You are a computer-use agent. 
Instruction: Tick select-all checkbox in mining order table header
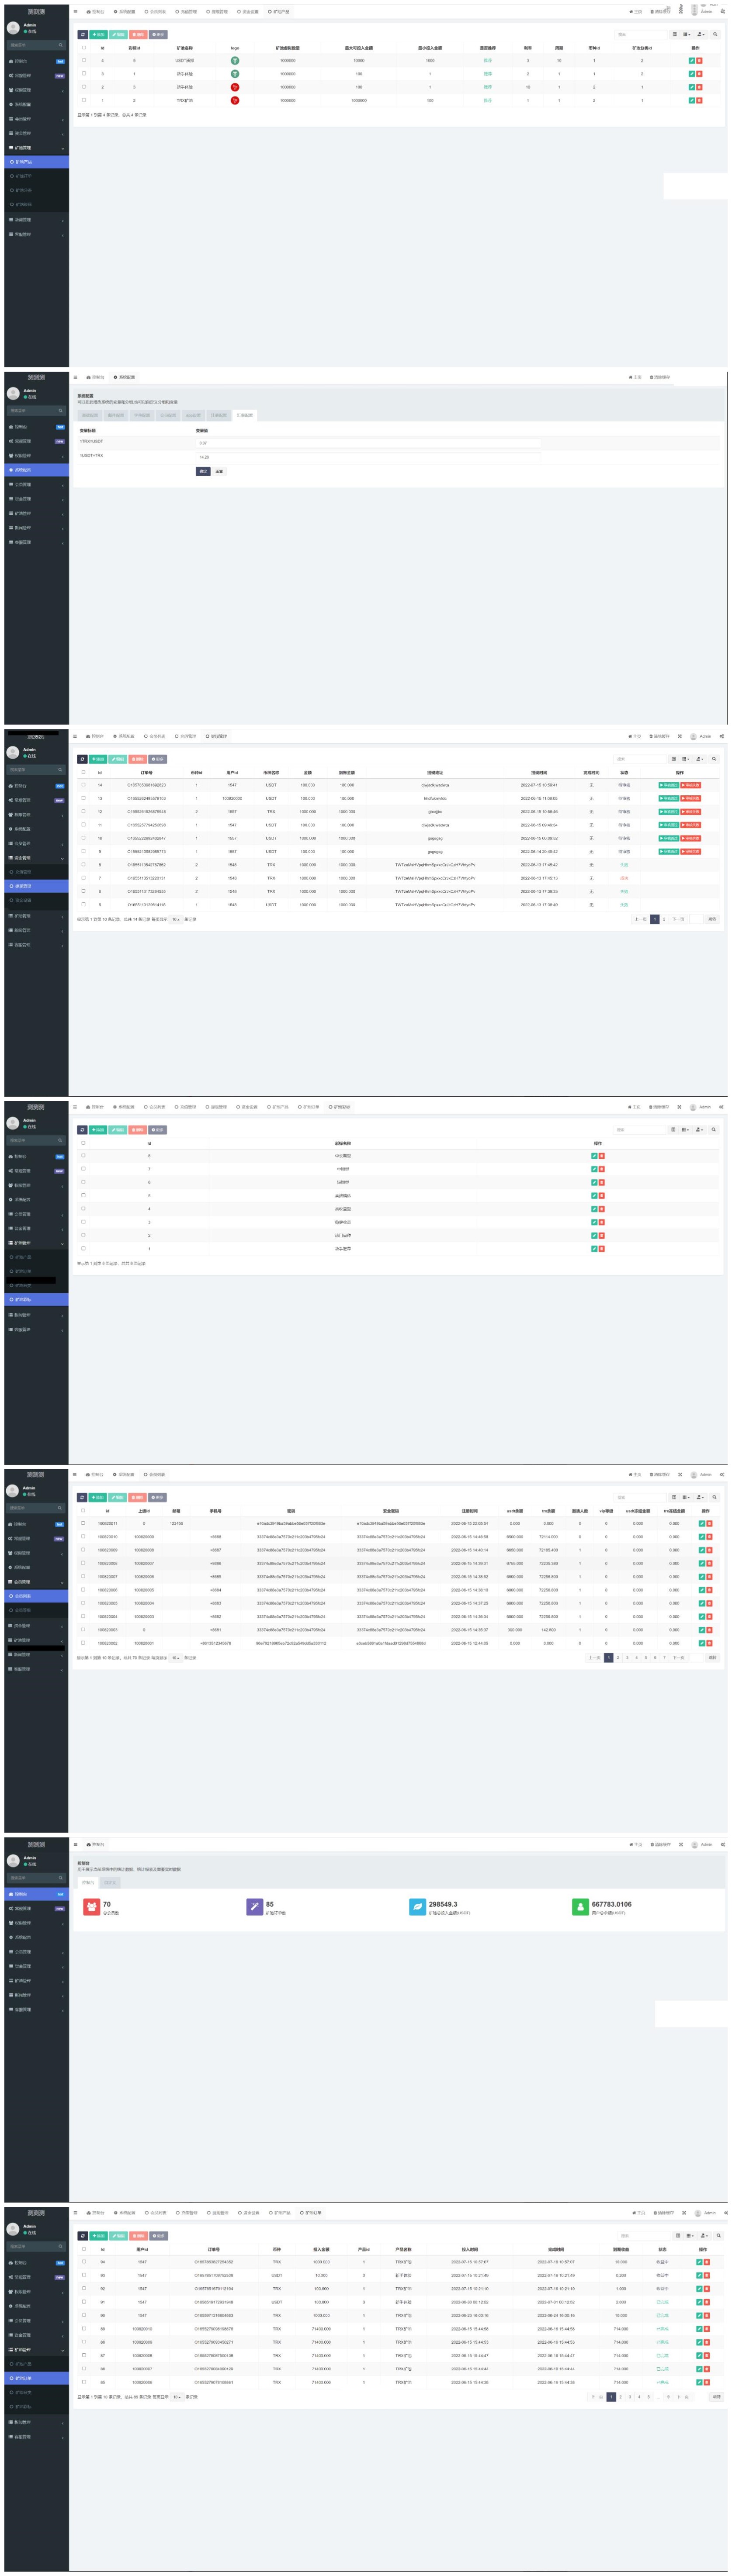83,2249
